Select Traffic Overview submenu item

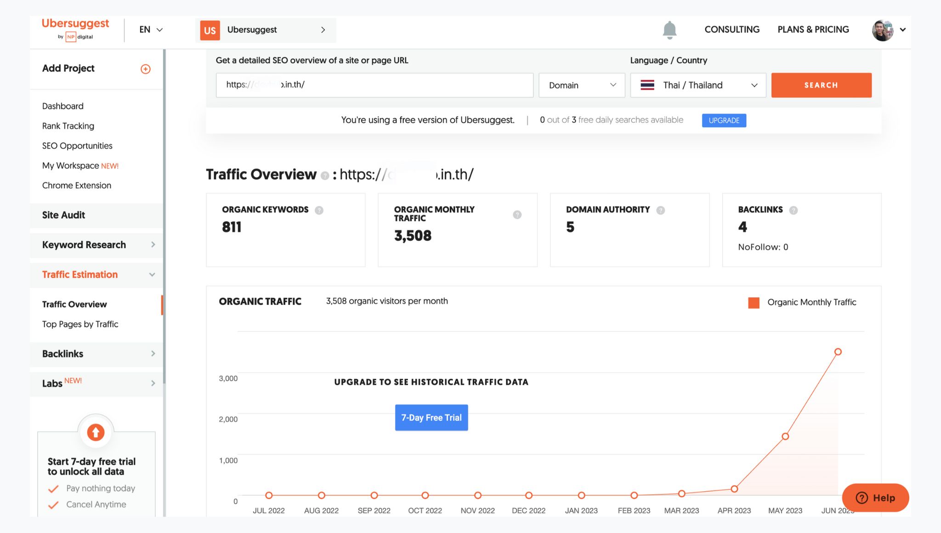coord(74,304)
